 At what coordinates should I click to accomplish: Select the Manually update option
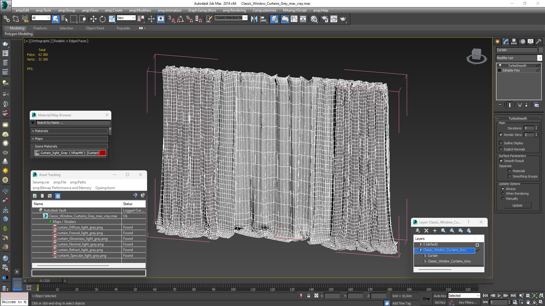tap(503, 199)
